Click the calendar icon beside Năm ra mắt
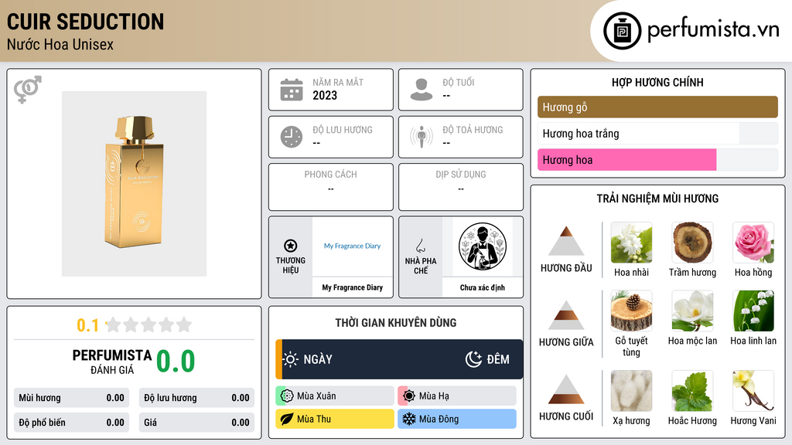This screenshot has height=445, width=792. 292,90
